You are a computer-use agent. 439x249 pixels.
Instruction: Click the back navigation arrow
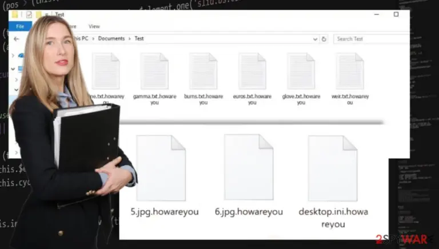pos(17,39)
